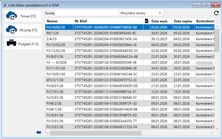
Task: Sort by the Numer column header
Action: point(59,21)
